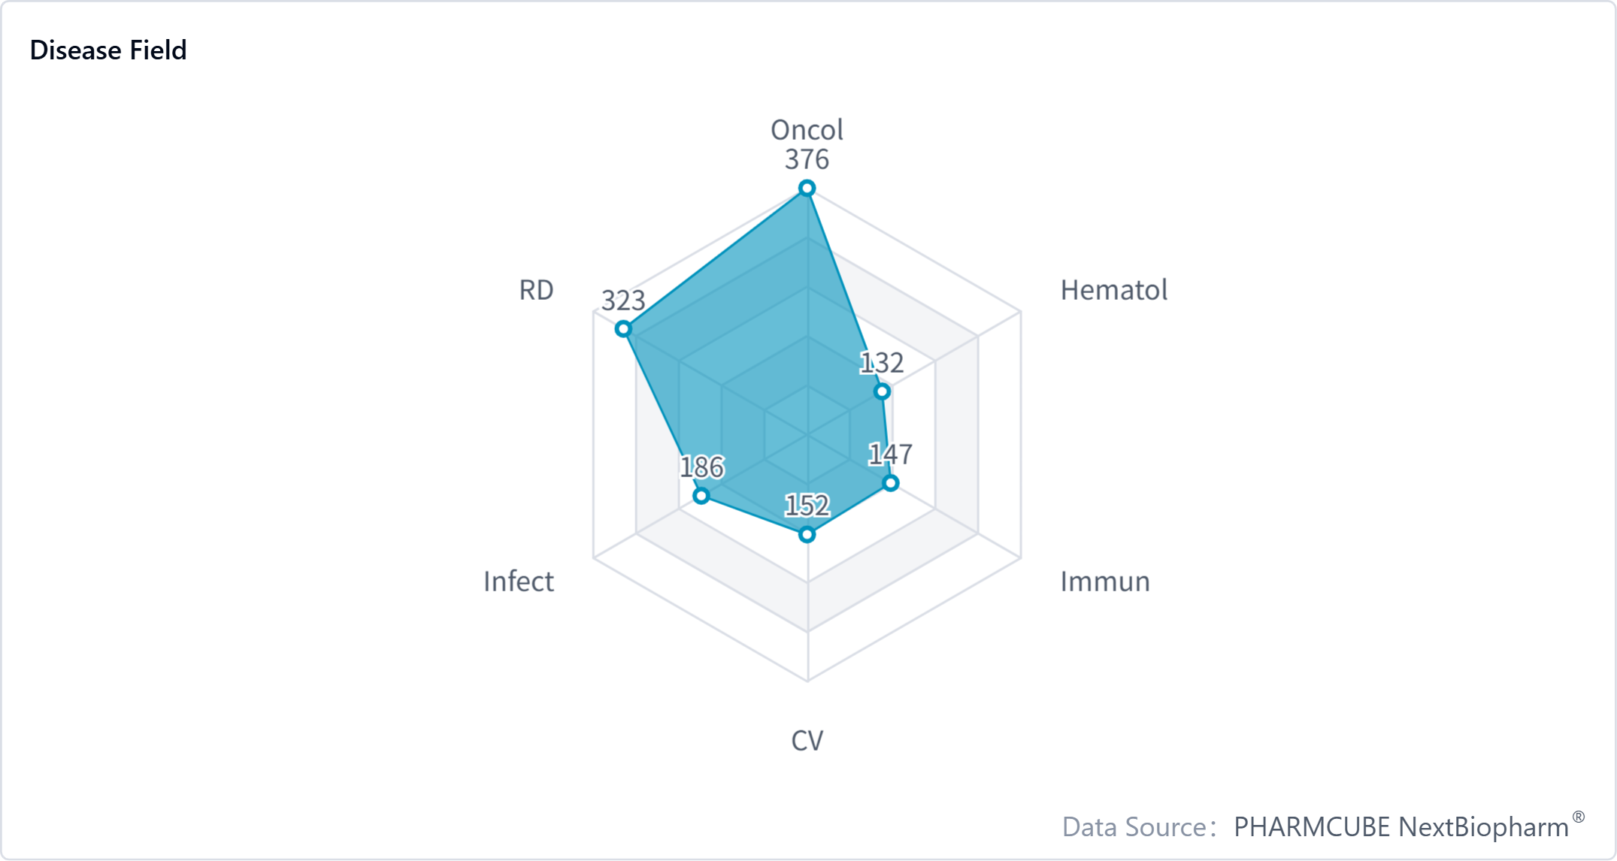Click the 323 value label
This screenshot has width=1617, height=861.
pos(623,301)
